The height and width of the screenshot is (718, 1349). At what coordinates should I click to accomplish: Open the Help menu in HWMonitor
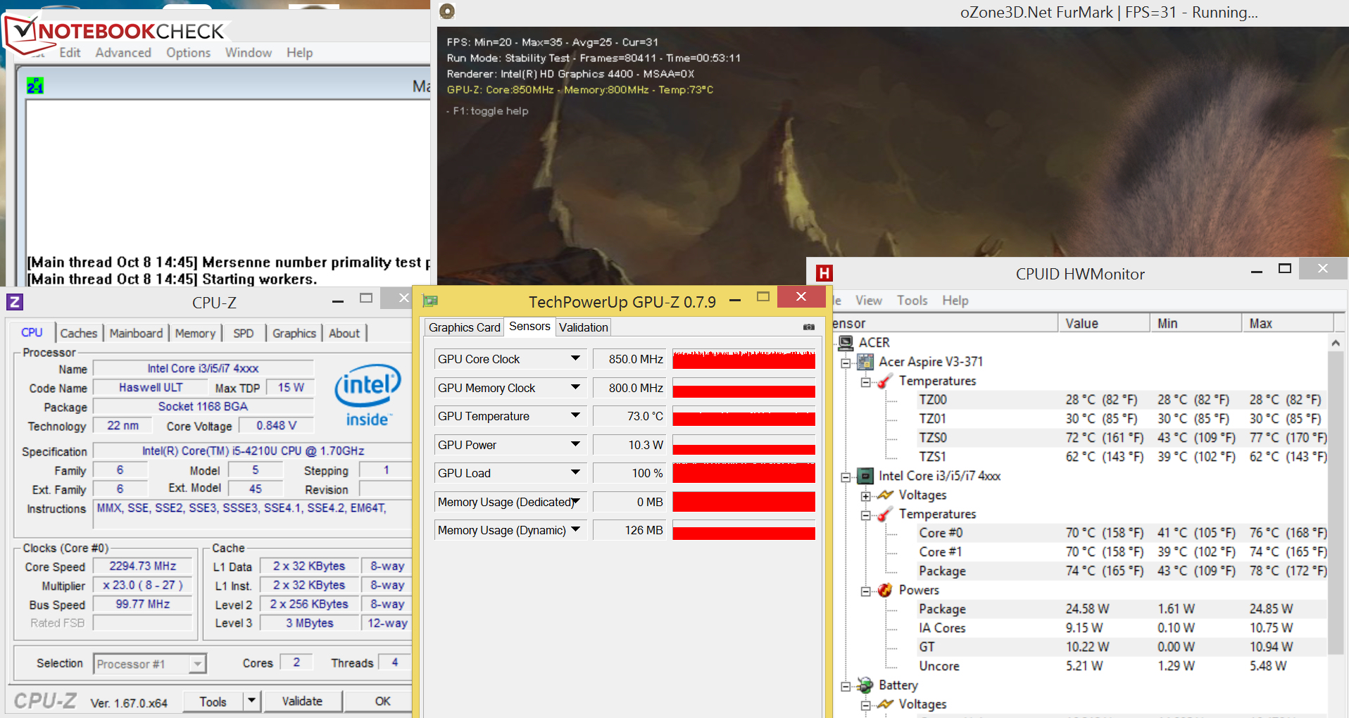click(955, 301)
